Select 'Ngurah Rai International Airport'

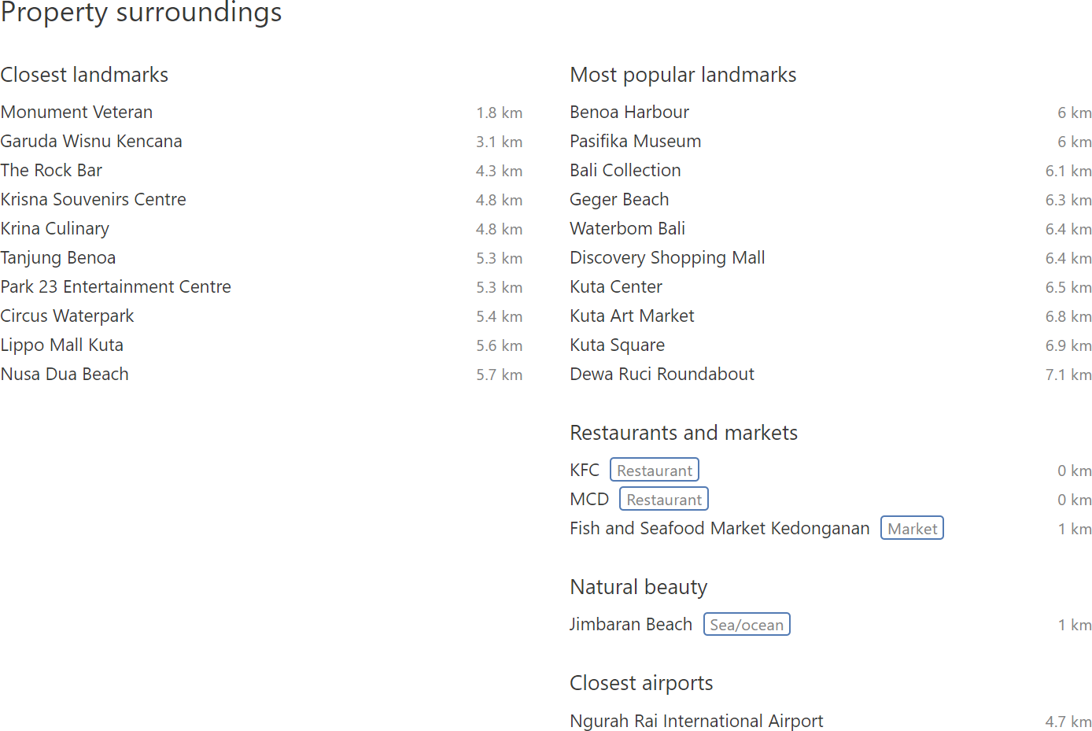click(x=696, y=722)
